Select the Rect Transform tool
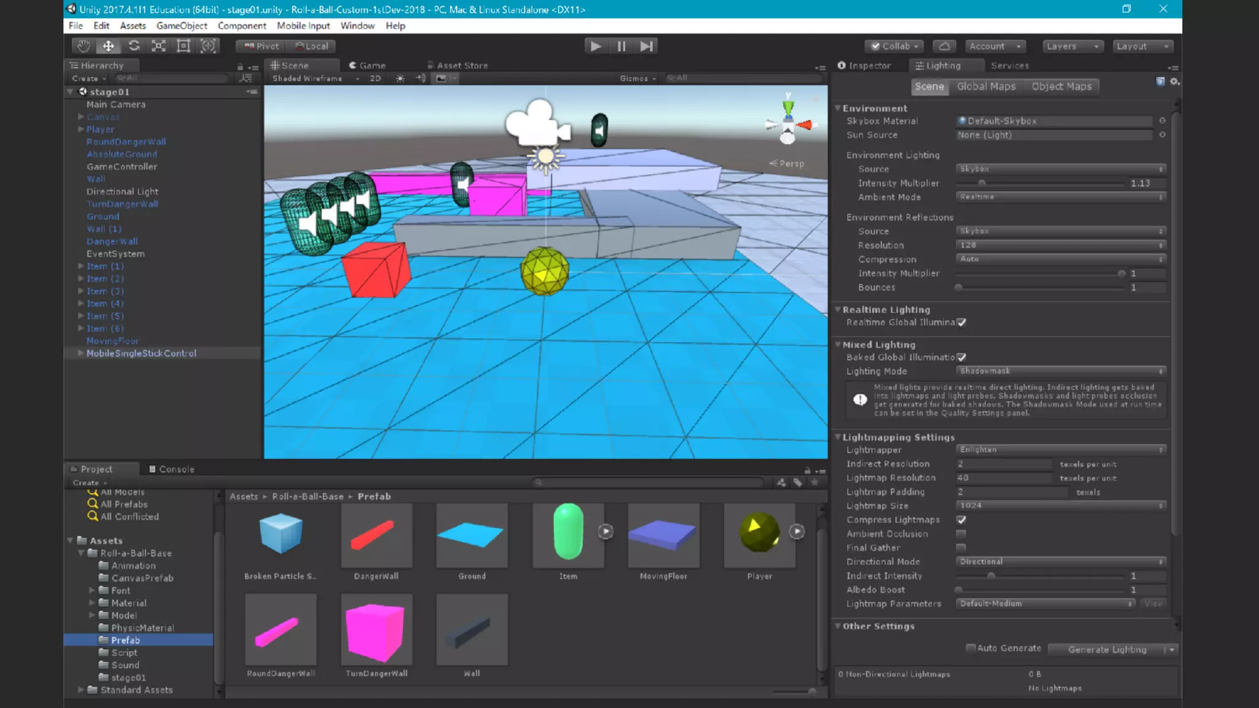Image resolution: width=1259 pixels, height=708 pixels. 183,46
